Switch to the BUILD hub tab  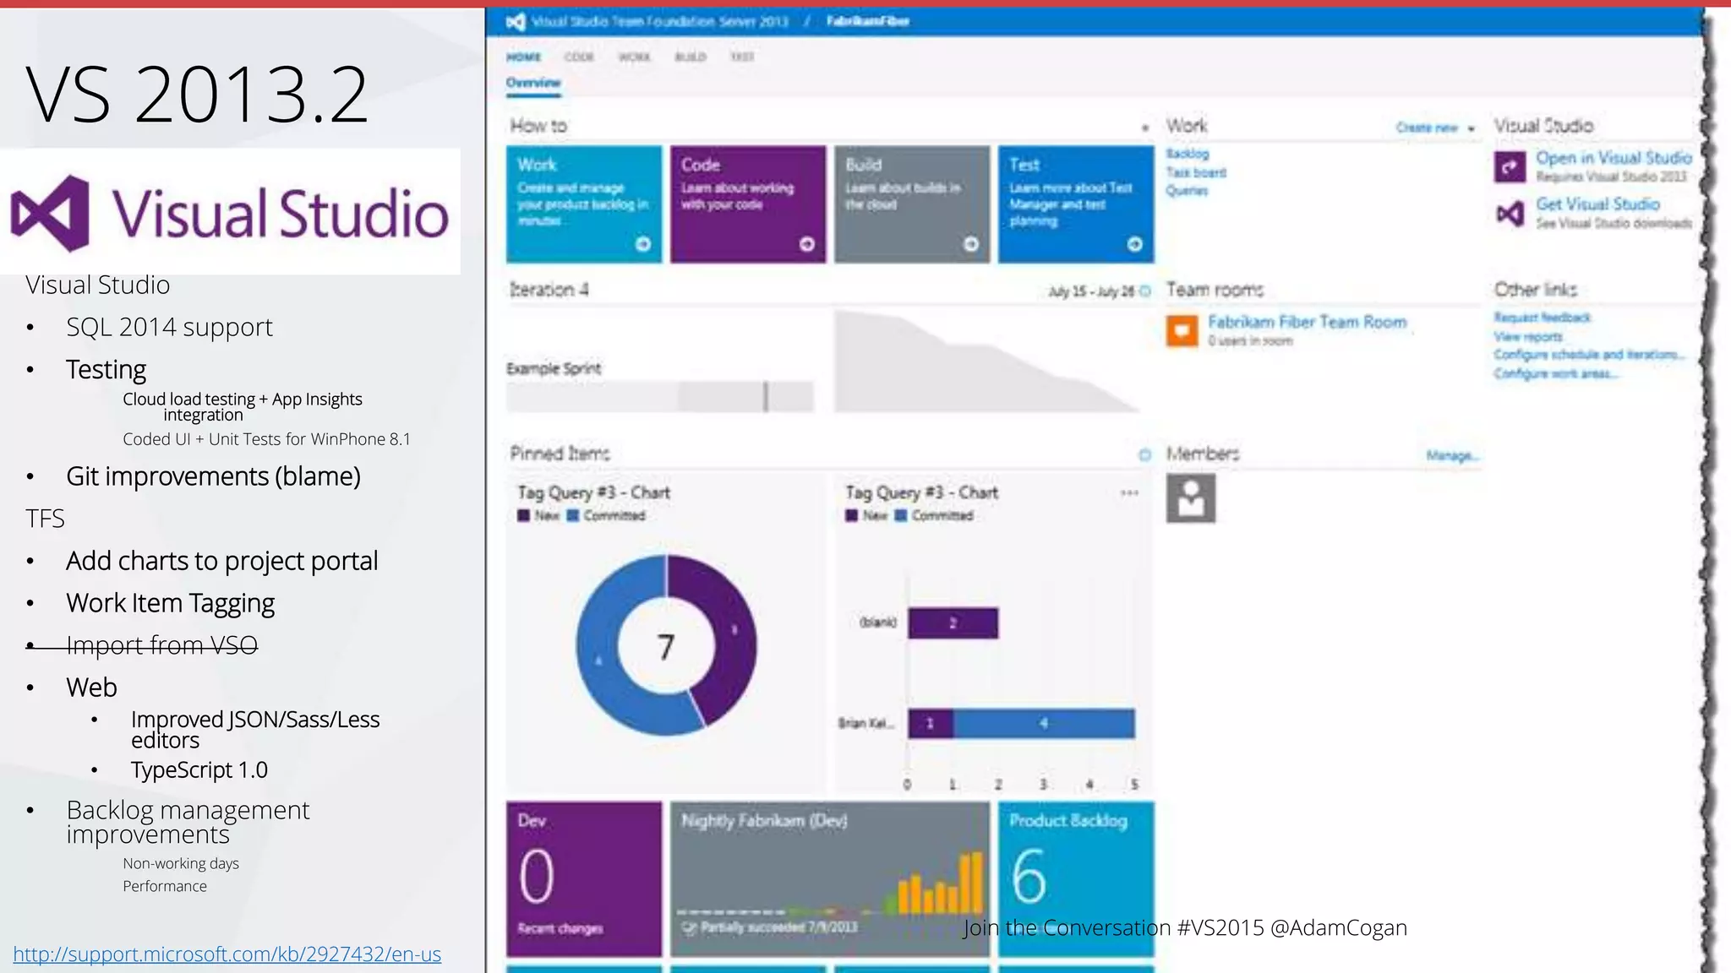point(690,57)
